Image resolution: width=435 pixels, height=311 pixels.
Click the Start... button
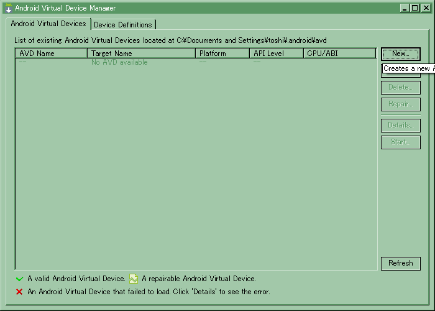click(401, 142)
